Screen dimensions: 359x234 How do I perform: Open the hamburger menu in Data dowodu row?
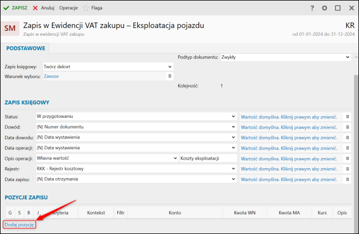(x=347, y=137)
